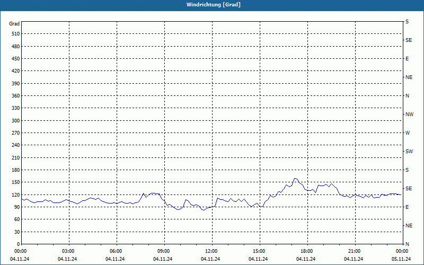This screenshot has width=424, height=265.
Task: Select the 480 degree axis label
Action: pos(16,46)
